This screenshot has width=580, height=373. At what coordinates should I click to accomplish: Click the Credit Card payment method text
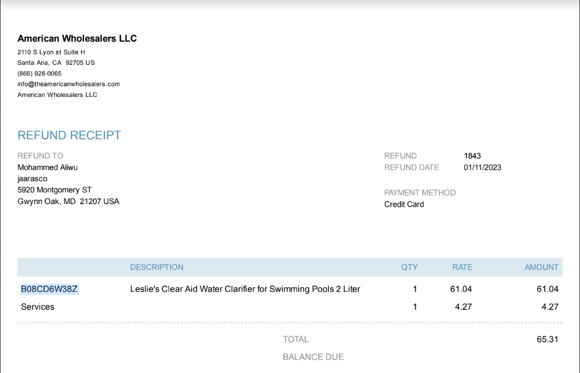pos(404,205)
